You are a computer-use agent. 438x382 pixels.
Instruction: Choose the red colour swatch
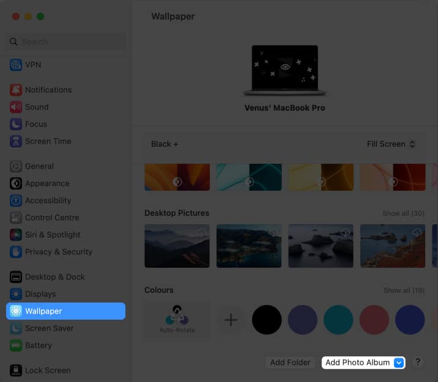(x=374, y=320)
